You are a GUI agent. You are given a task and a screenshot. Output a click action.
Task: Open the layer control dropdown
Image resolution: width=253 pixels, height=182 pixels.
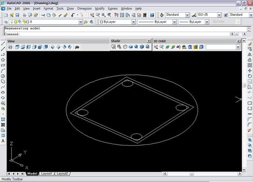click(81, 22)
